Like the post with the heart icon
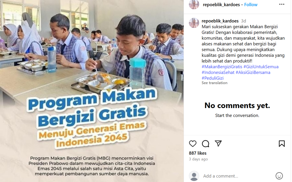 tap(192, 144)
